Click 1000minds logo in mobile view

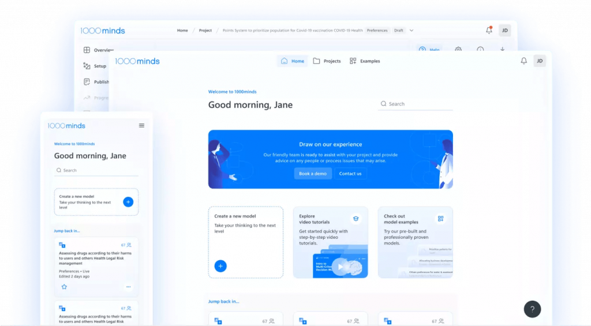click(x=66, y=126)
